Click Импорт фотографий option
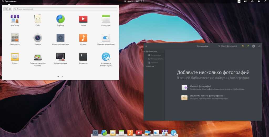Viewport: 269px width, 137px height. coord(200,86)
